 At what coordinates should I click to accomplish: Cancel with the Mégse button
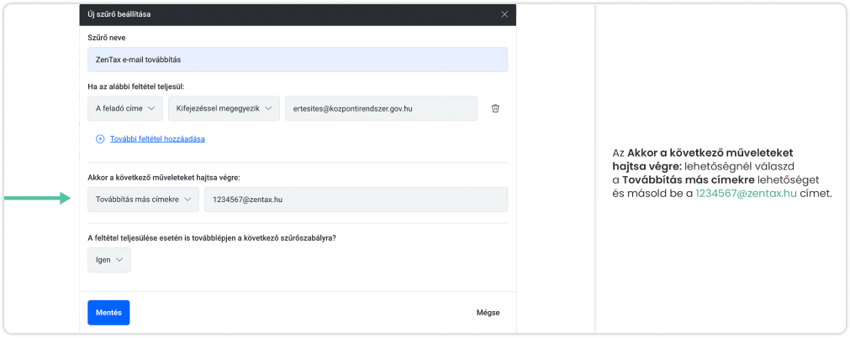[488, 313]
